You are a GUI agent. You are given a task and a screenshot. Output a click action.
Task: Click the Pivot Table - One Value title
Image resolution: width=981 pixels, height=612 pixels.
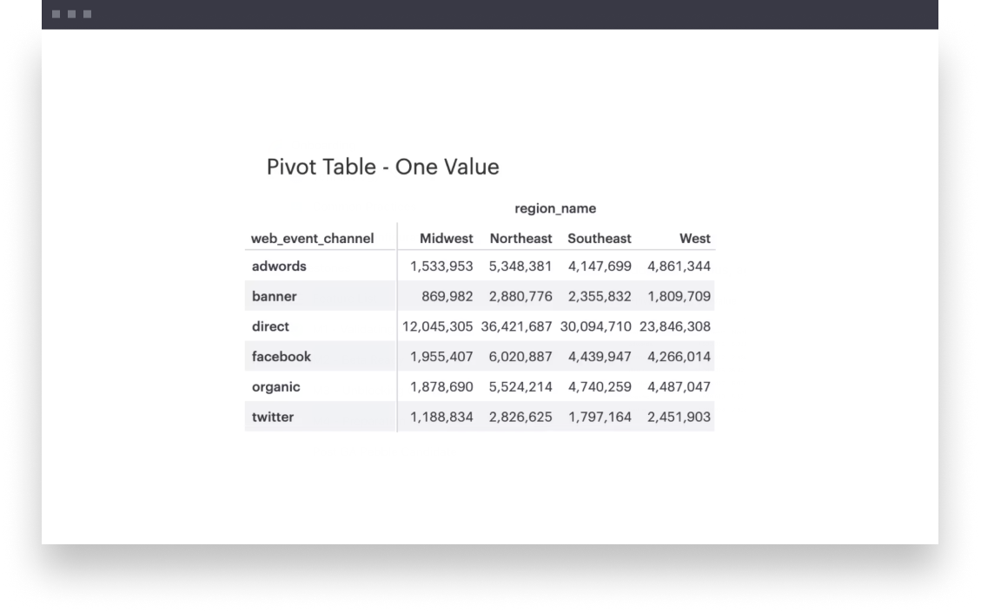tap(382, 167)
